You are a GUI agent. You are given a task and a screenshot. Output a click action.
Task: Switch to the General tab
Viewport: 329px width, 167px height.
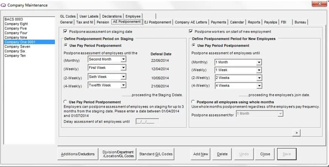coord(66,22)
